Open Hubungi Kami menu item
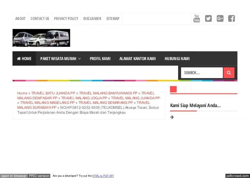Image resolution: width=250 pixels, height=178 pixels. tap(177, 59)
